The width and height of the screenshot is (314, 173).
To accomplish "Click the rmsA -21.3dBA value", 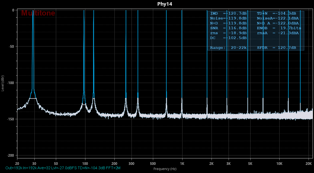I will tap(278, 33).
